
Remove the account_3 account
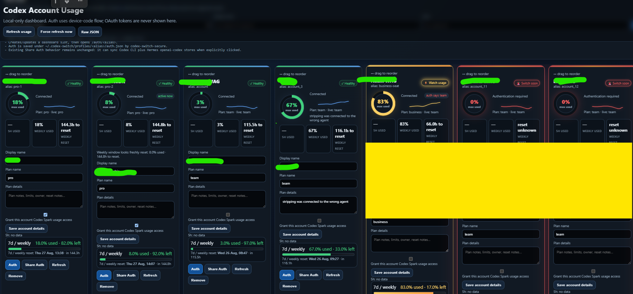coord(290,286)
